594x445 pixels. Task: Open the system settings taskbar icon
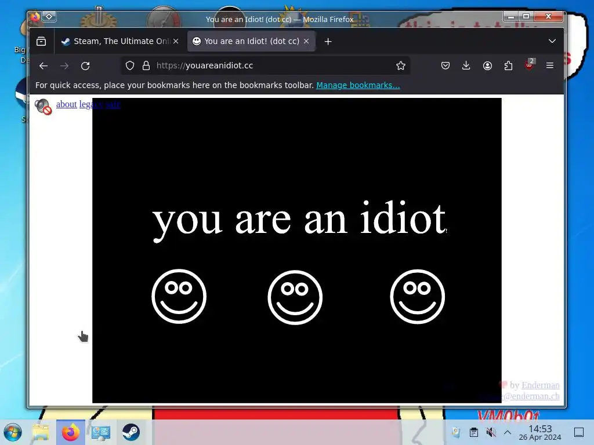(101, 432)
